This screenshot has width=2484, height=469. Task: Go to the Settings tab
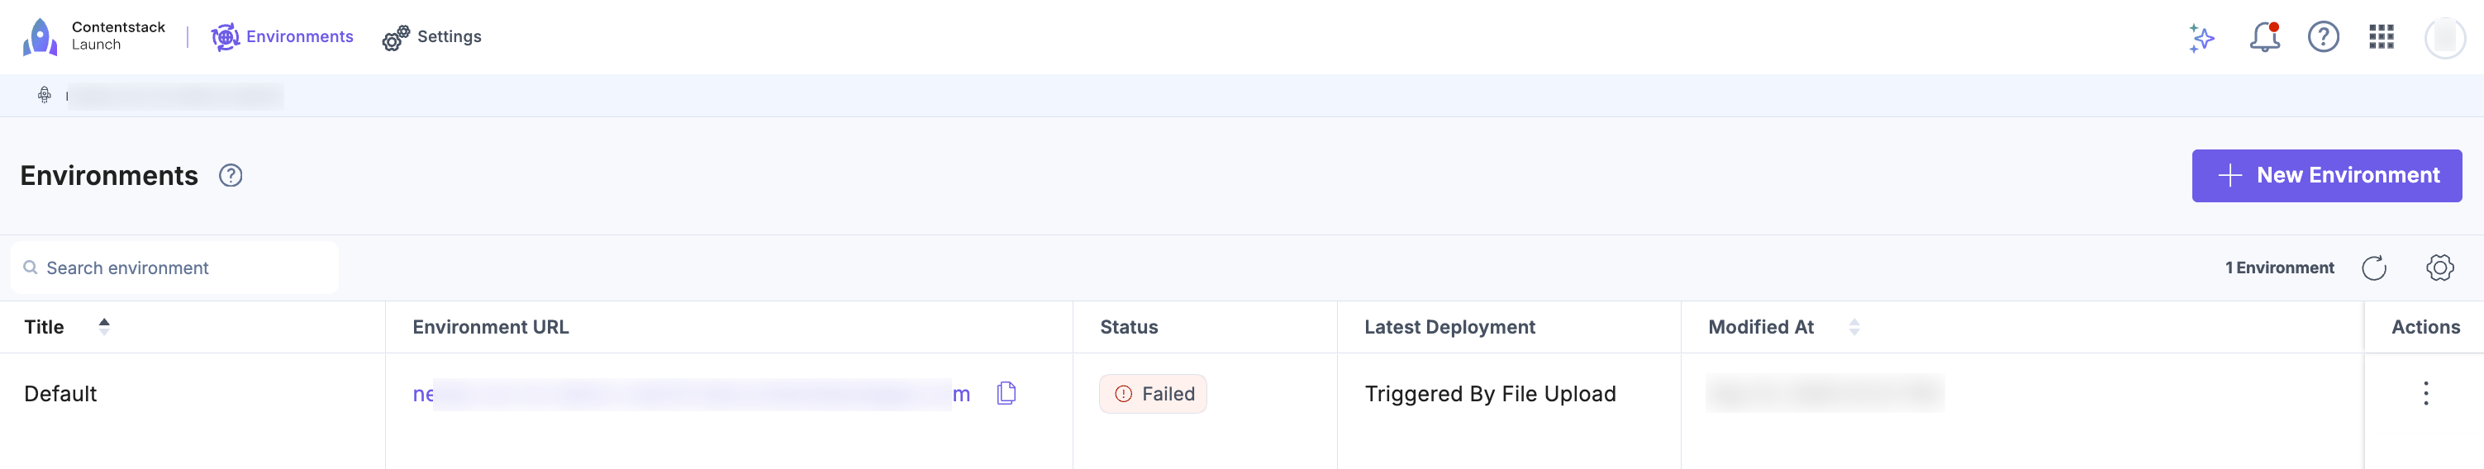click(x=432, y=36)
